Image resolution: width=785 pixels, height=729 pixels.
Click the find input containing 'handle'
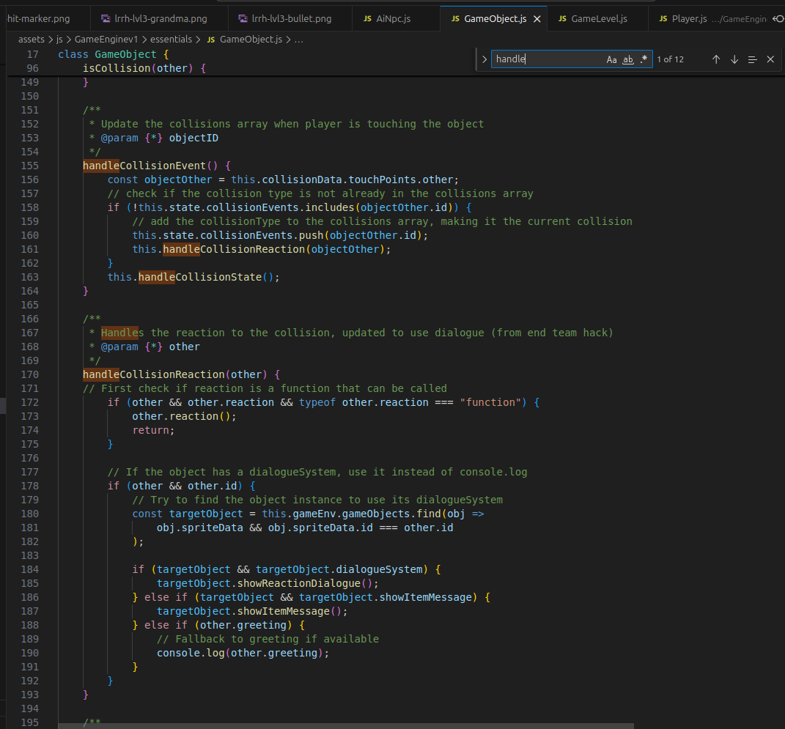click(x=548, y=59)
